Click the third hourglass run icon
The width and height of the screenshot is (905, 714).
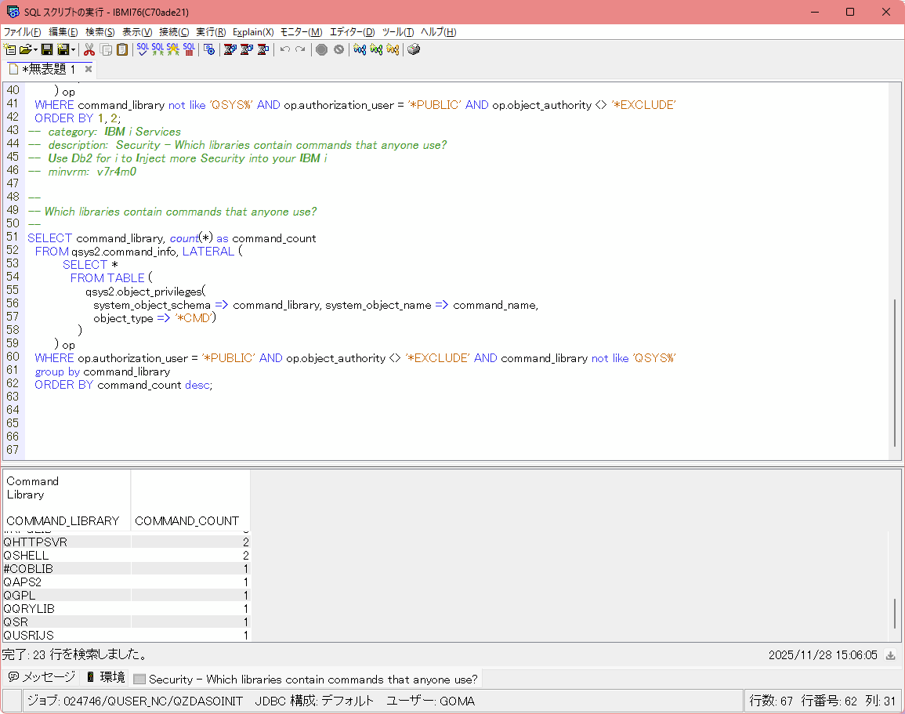tap(262, 49)
